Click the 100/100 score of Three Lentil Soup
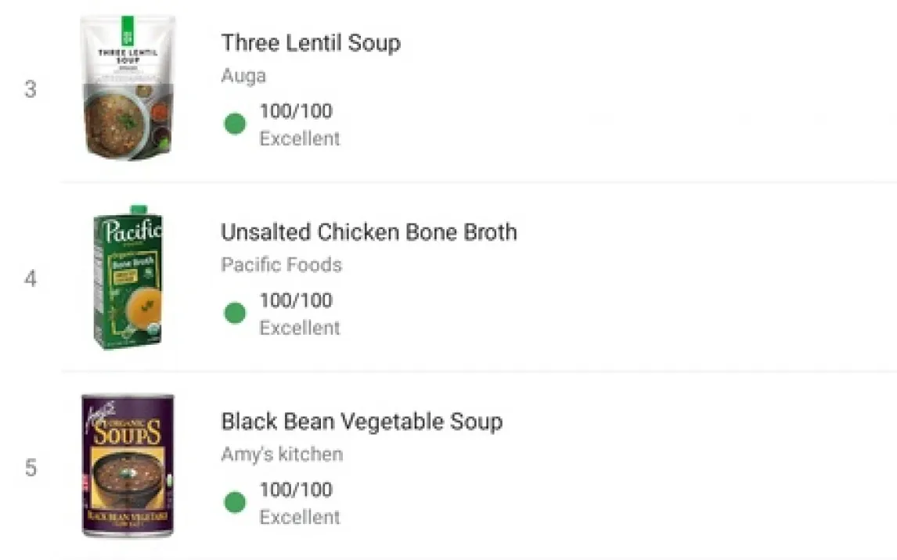Screen dimensions: 897x560 (x=296, y=111)
